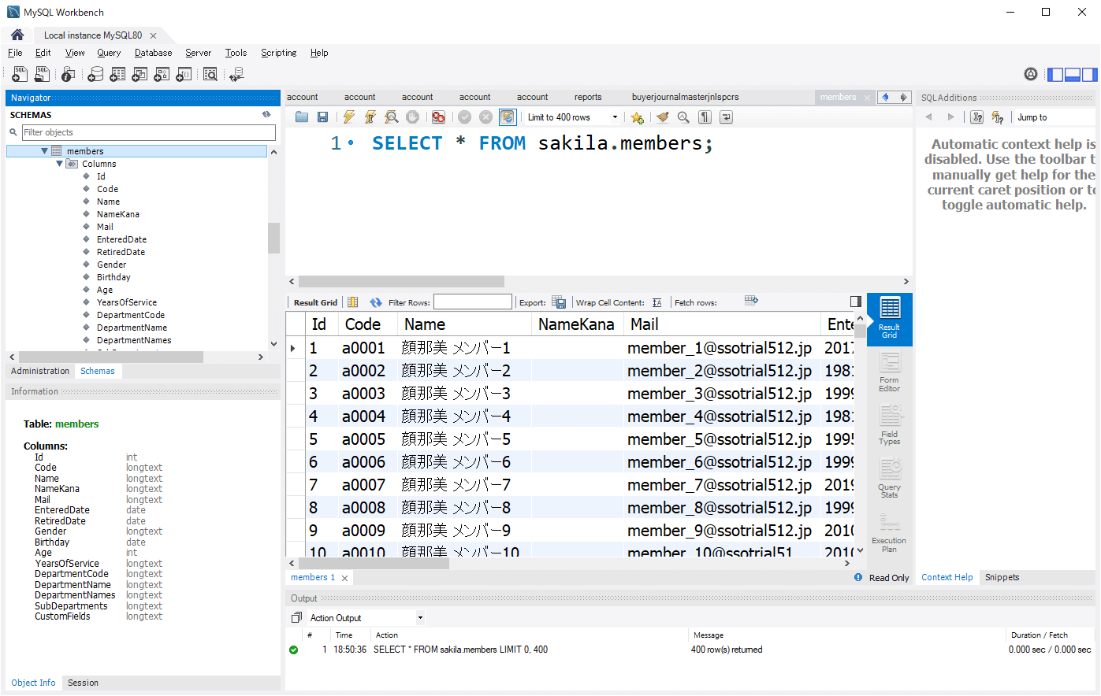Open the Snippets tab
Viewport: 1101px width, 696px height.
1002,577
